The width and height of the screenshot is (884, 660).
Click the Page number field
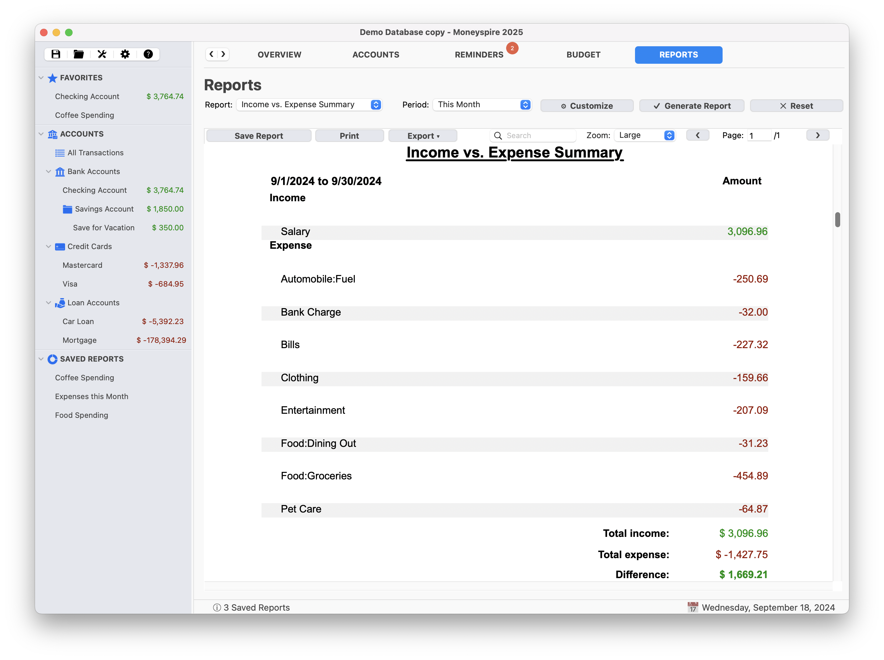pyautogui.click(x=759, y=136)
